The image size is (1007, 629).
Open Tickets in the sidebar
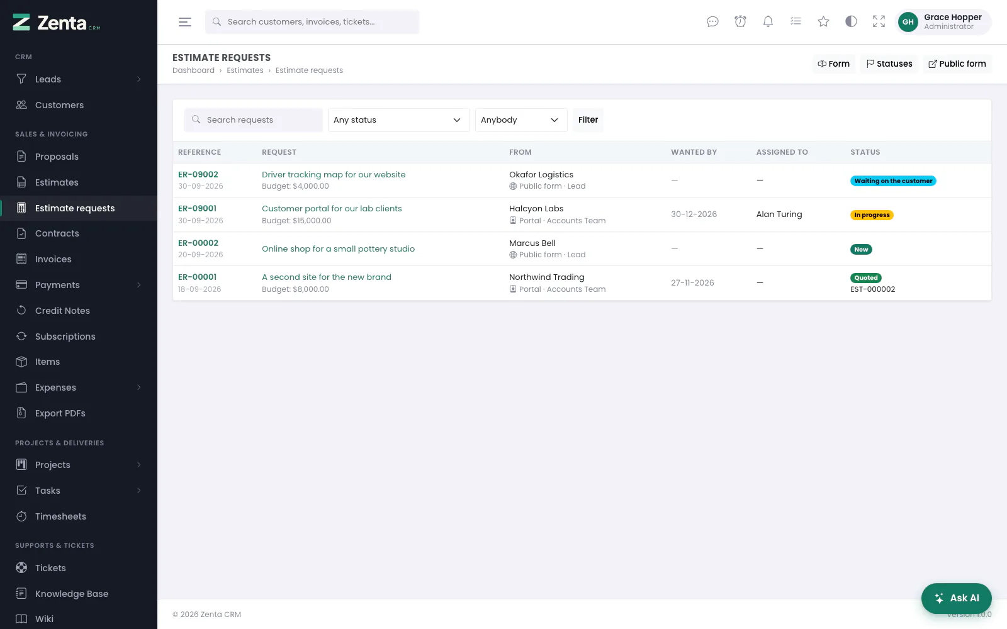[79, 568]
